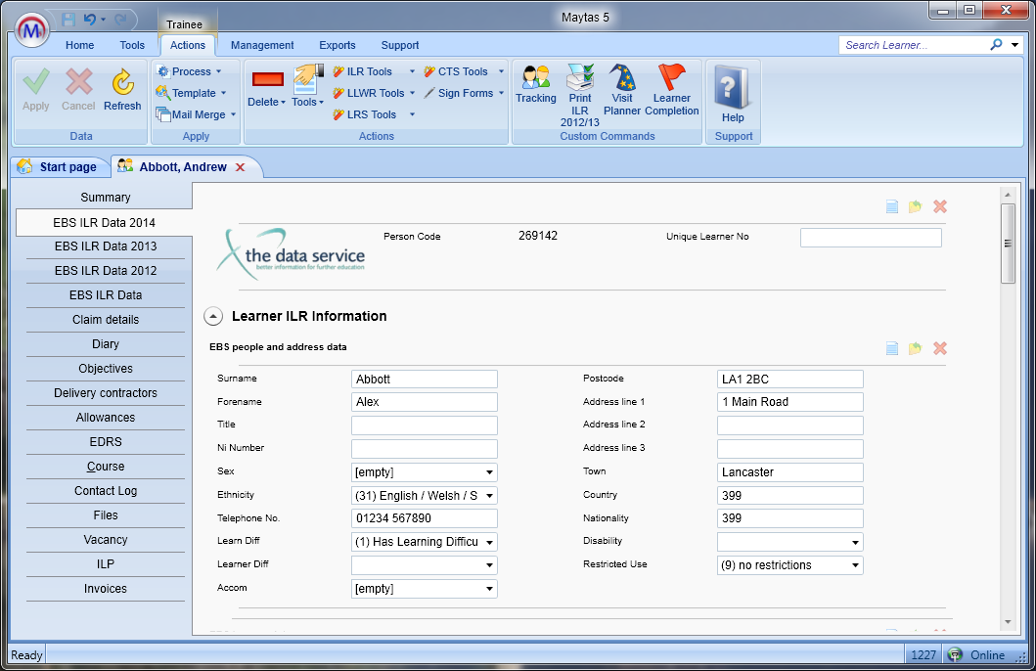Select EBS ILR Data 2013 in sidebar
Viewport: 1036px width, 671px height.
pos(105,246)
